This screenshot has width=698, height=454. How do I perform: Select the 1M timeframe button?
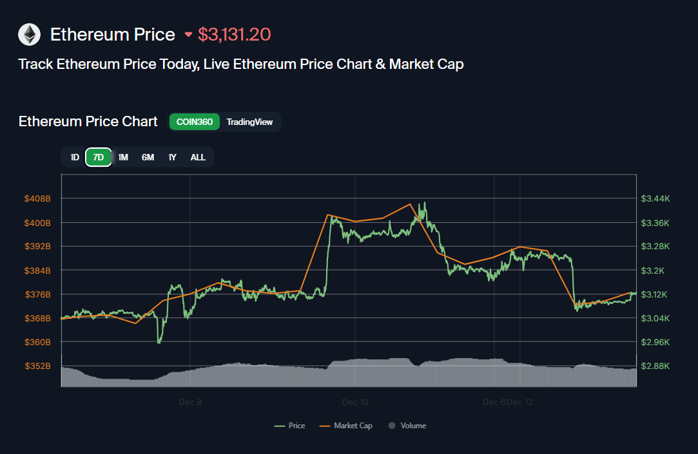tap(123, 156)
